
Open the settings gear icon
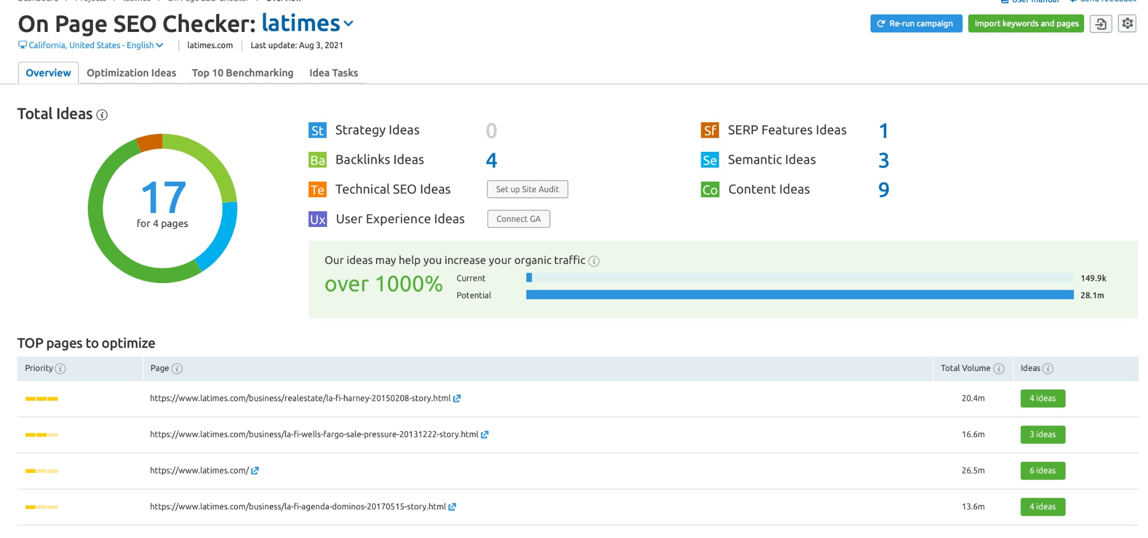1127,24
